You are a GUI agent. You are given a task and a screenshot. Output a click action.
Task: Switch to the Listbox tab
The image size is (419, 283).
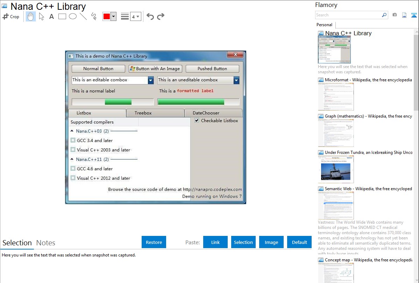point(97,113)
